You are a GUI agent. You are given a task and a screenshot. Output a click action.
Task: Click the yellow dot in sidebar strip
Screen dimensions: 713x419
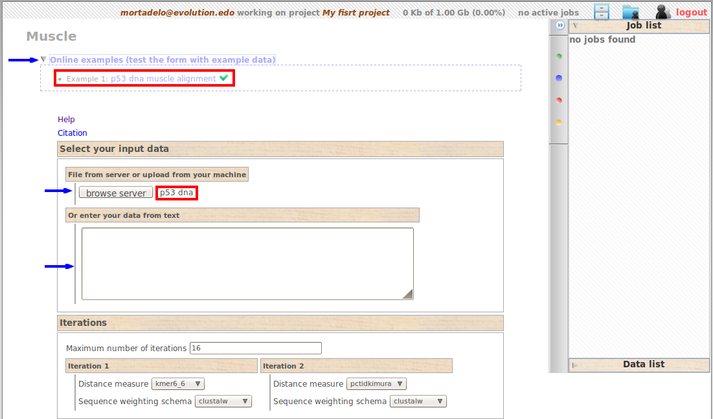click(559, 122)
